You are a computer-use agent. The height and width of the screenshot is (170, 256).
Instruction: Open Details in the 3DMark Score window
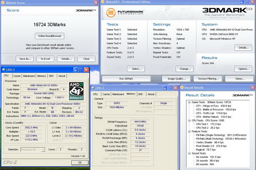coord(66,59)
